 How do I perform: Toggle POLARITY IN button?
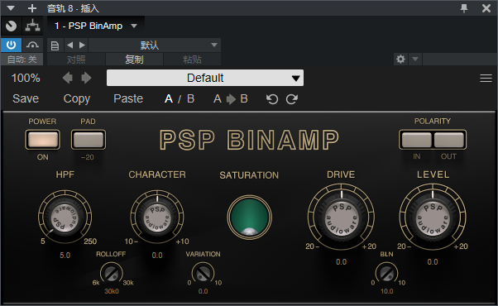tap(416, 140)
